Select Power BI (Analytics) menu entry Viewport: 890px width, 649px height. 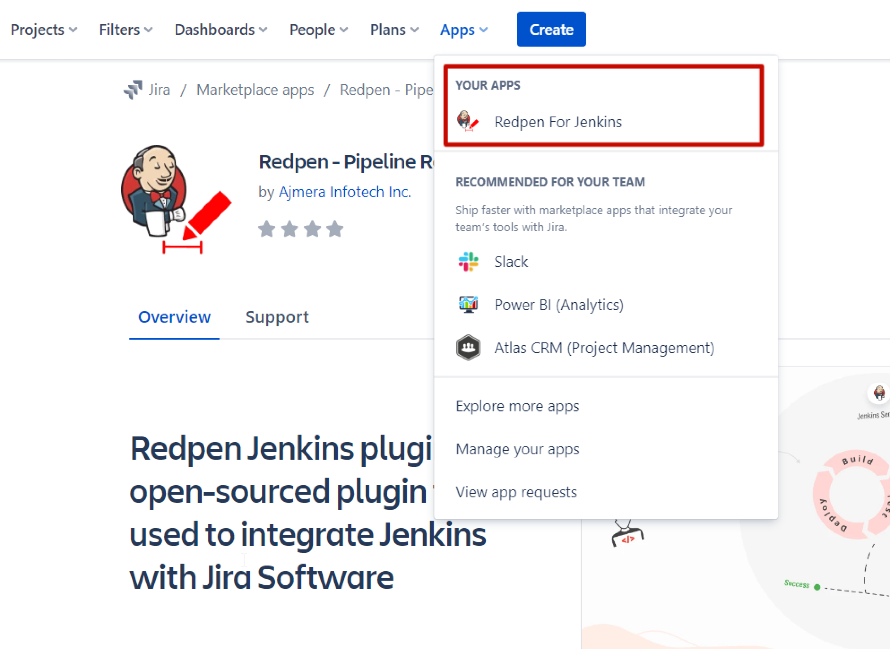tap(605, 304)
